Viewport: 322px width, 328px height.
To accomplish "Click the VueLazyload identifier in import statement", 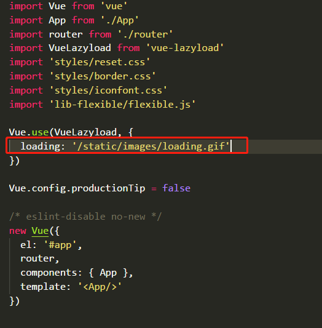I will (80, 48).
